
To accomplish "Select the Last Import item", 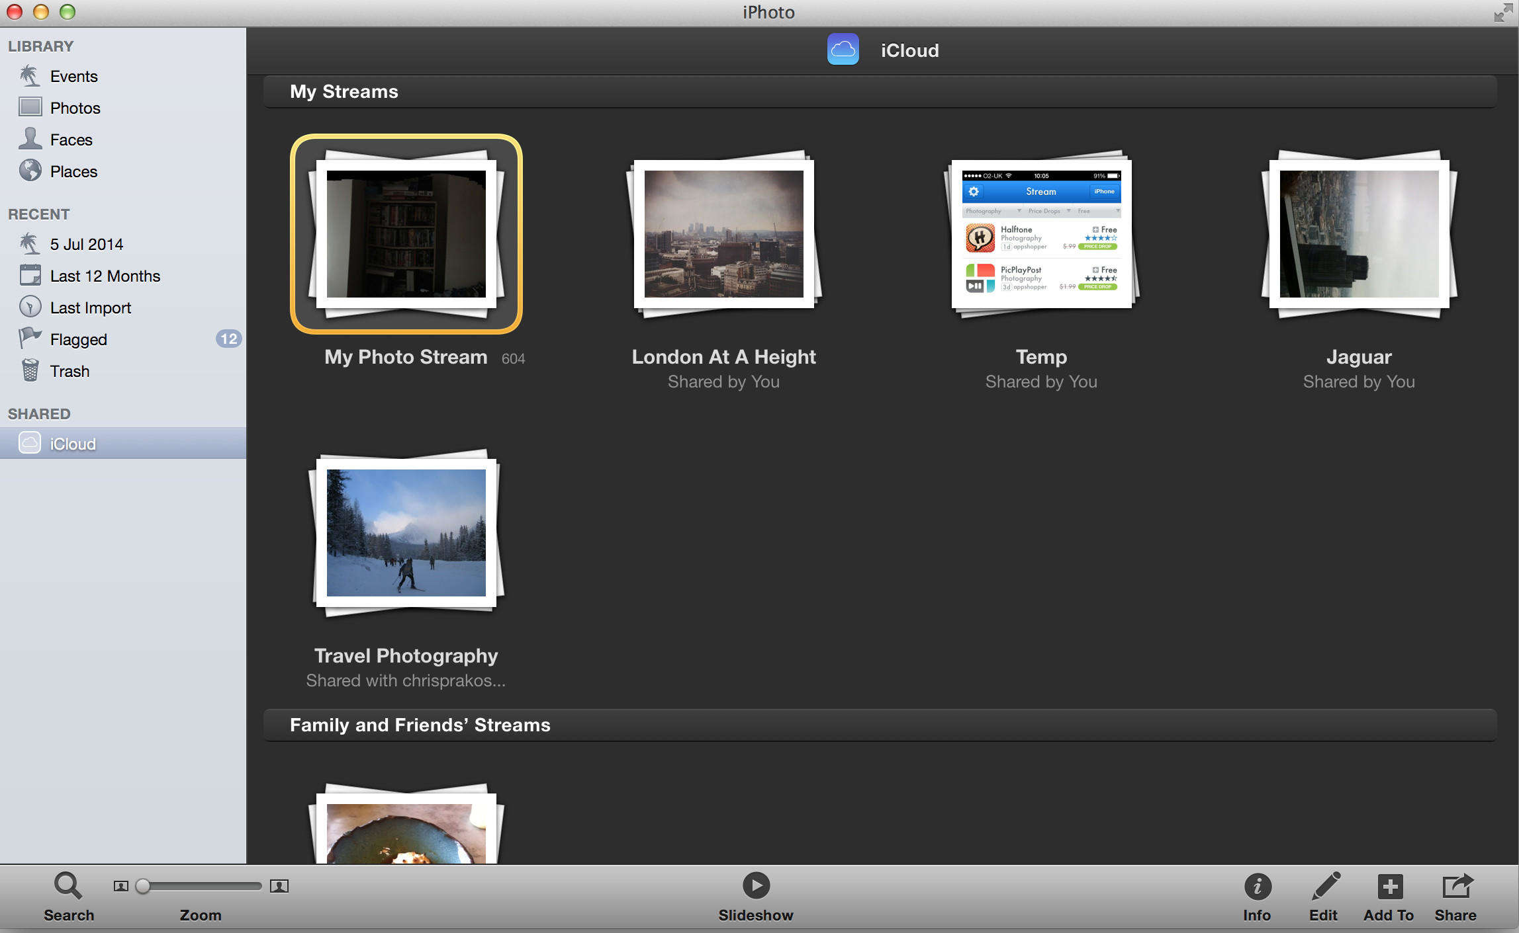I will (91, 307).
